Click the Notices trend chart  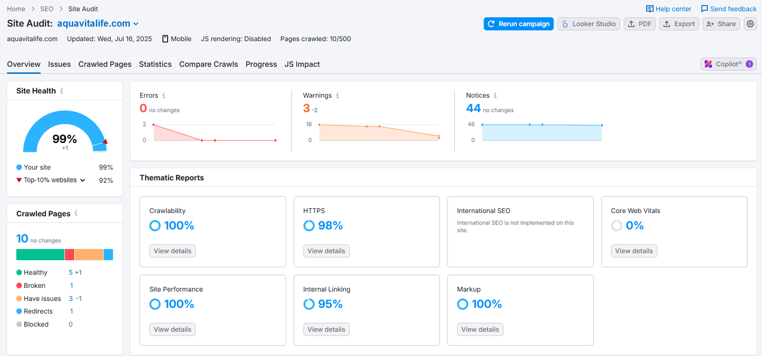542,132
